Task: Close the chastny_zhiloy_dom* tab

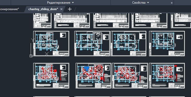Action: point(61,9)
